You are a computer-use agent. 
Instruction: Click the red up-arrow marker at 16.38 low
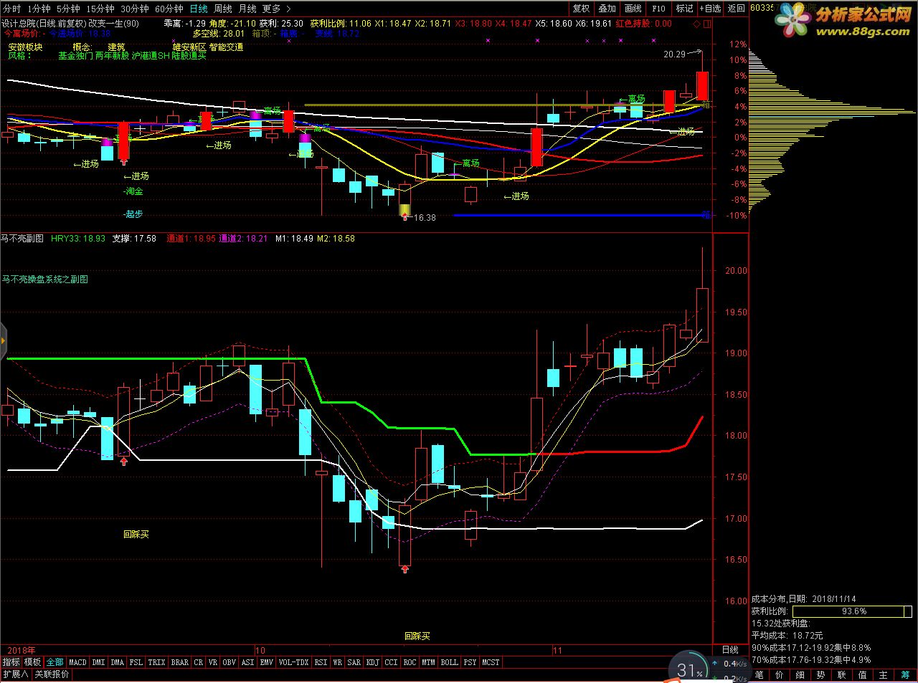point(405,216)
